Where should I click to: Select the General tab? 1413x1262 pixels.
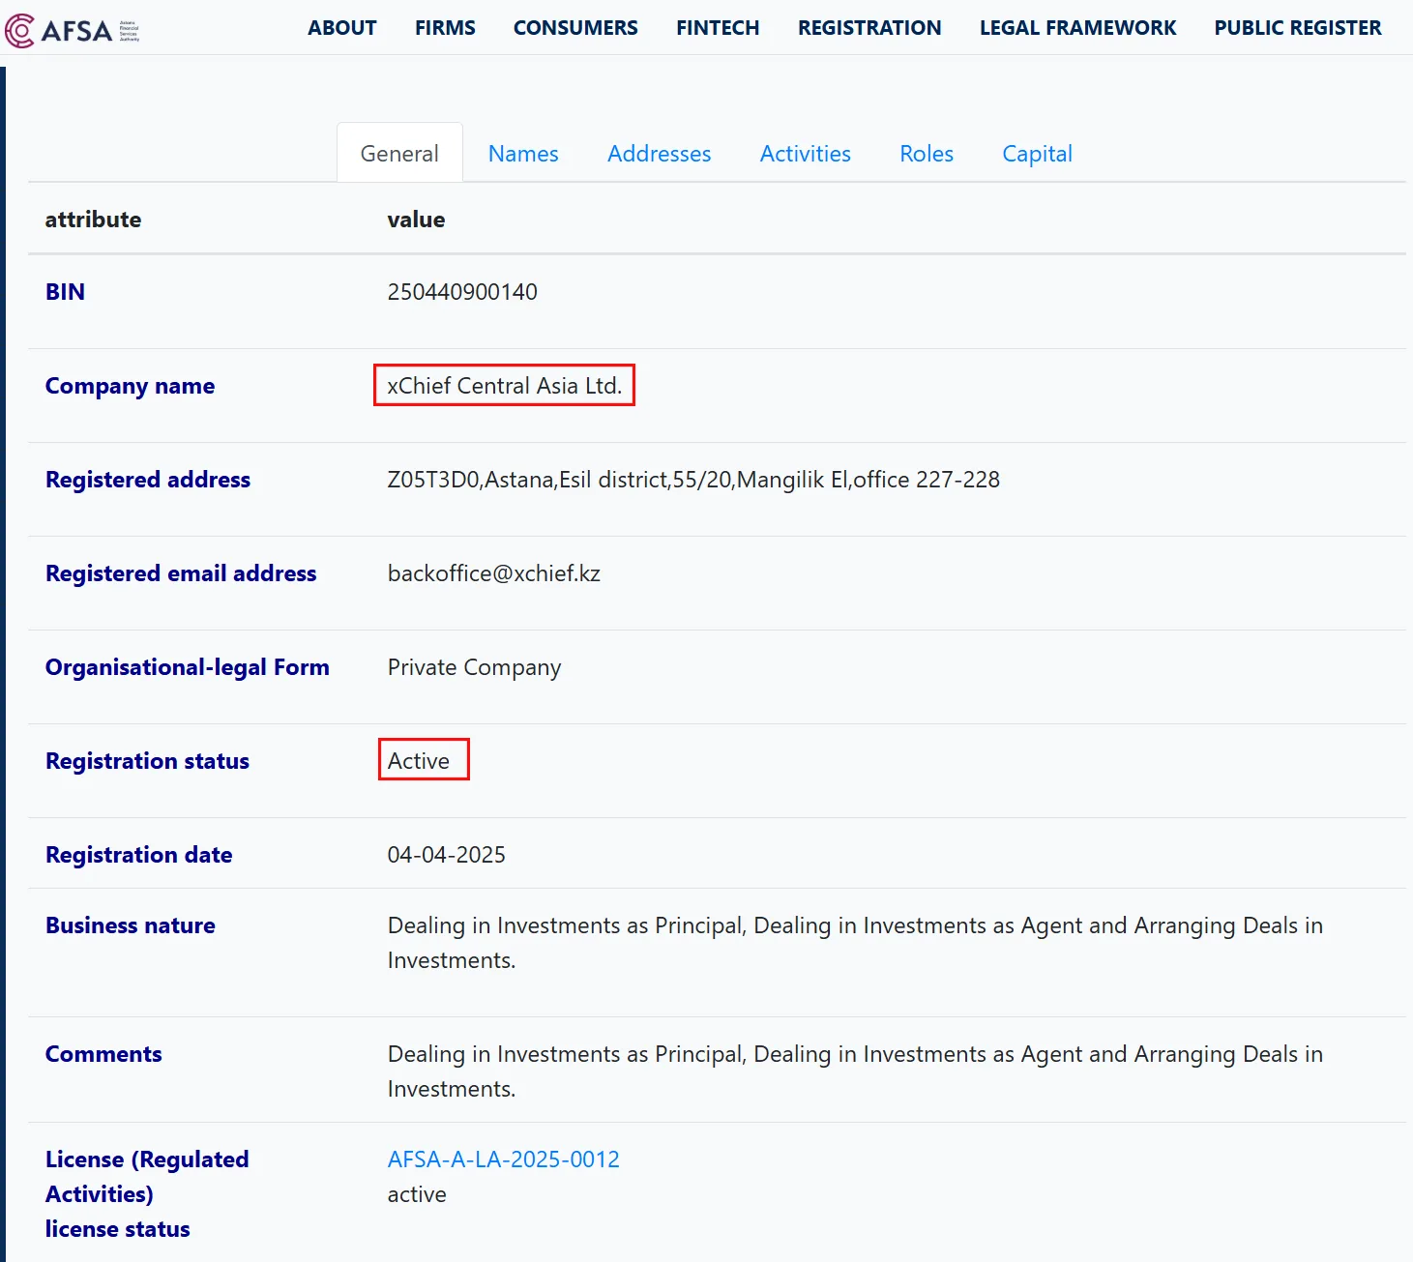(399, 153)
